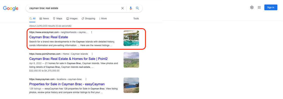The width and height of the screenshot is (283, 99).
Task: Click the point2homes.com URL breadcrumb
Action: [59, 54]
